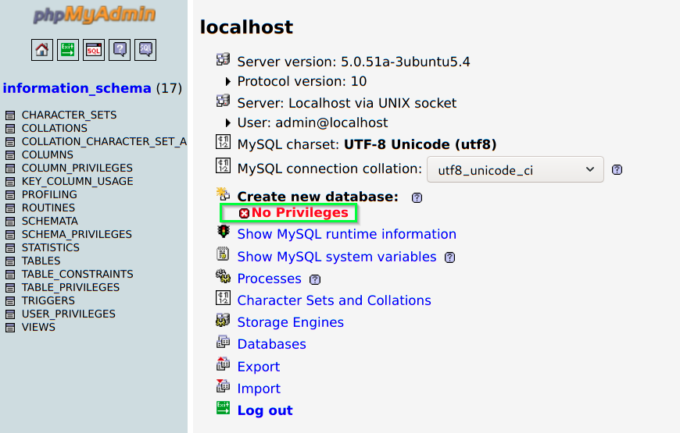680x433 pixels.
Task: Open the Import link
Action: pyautogui.click(x=259, y=389)
